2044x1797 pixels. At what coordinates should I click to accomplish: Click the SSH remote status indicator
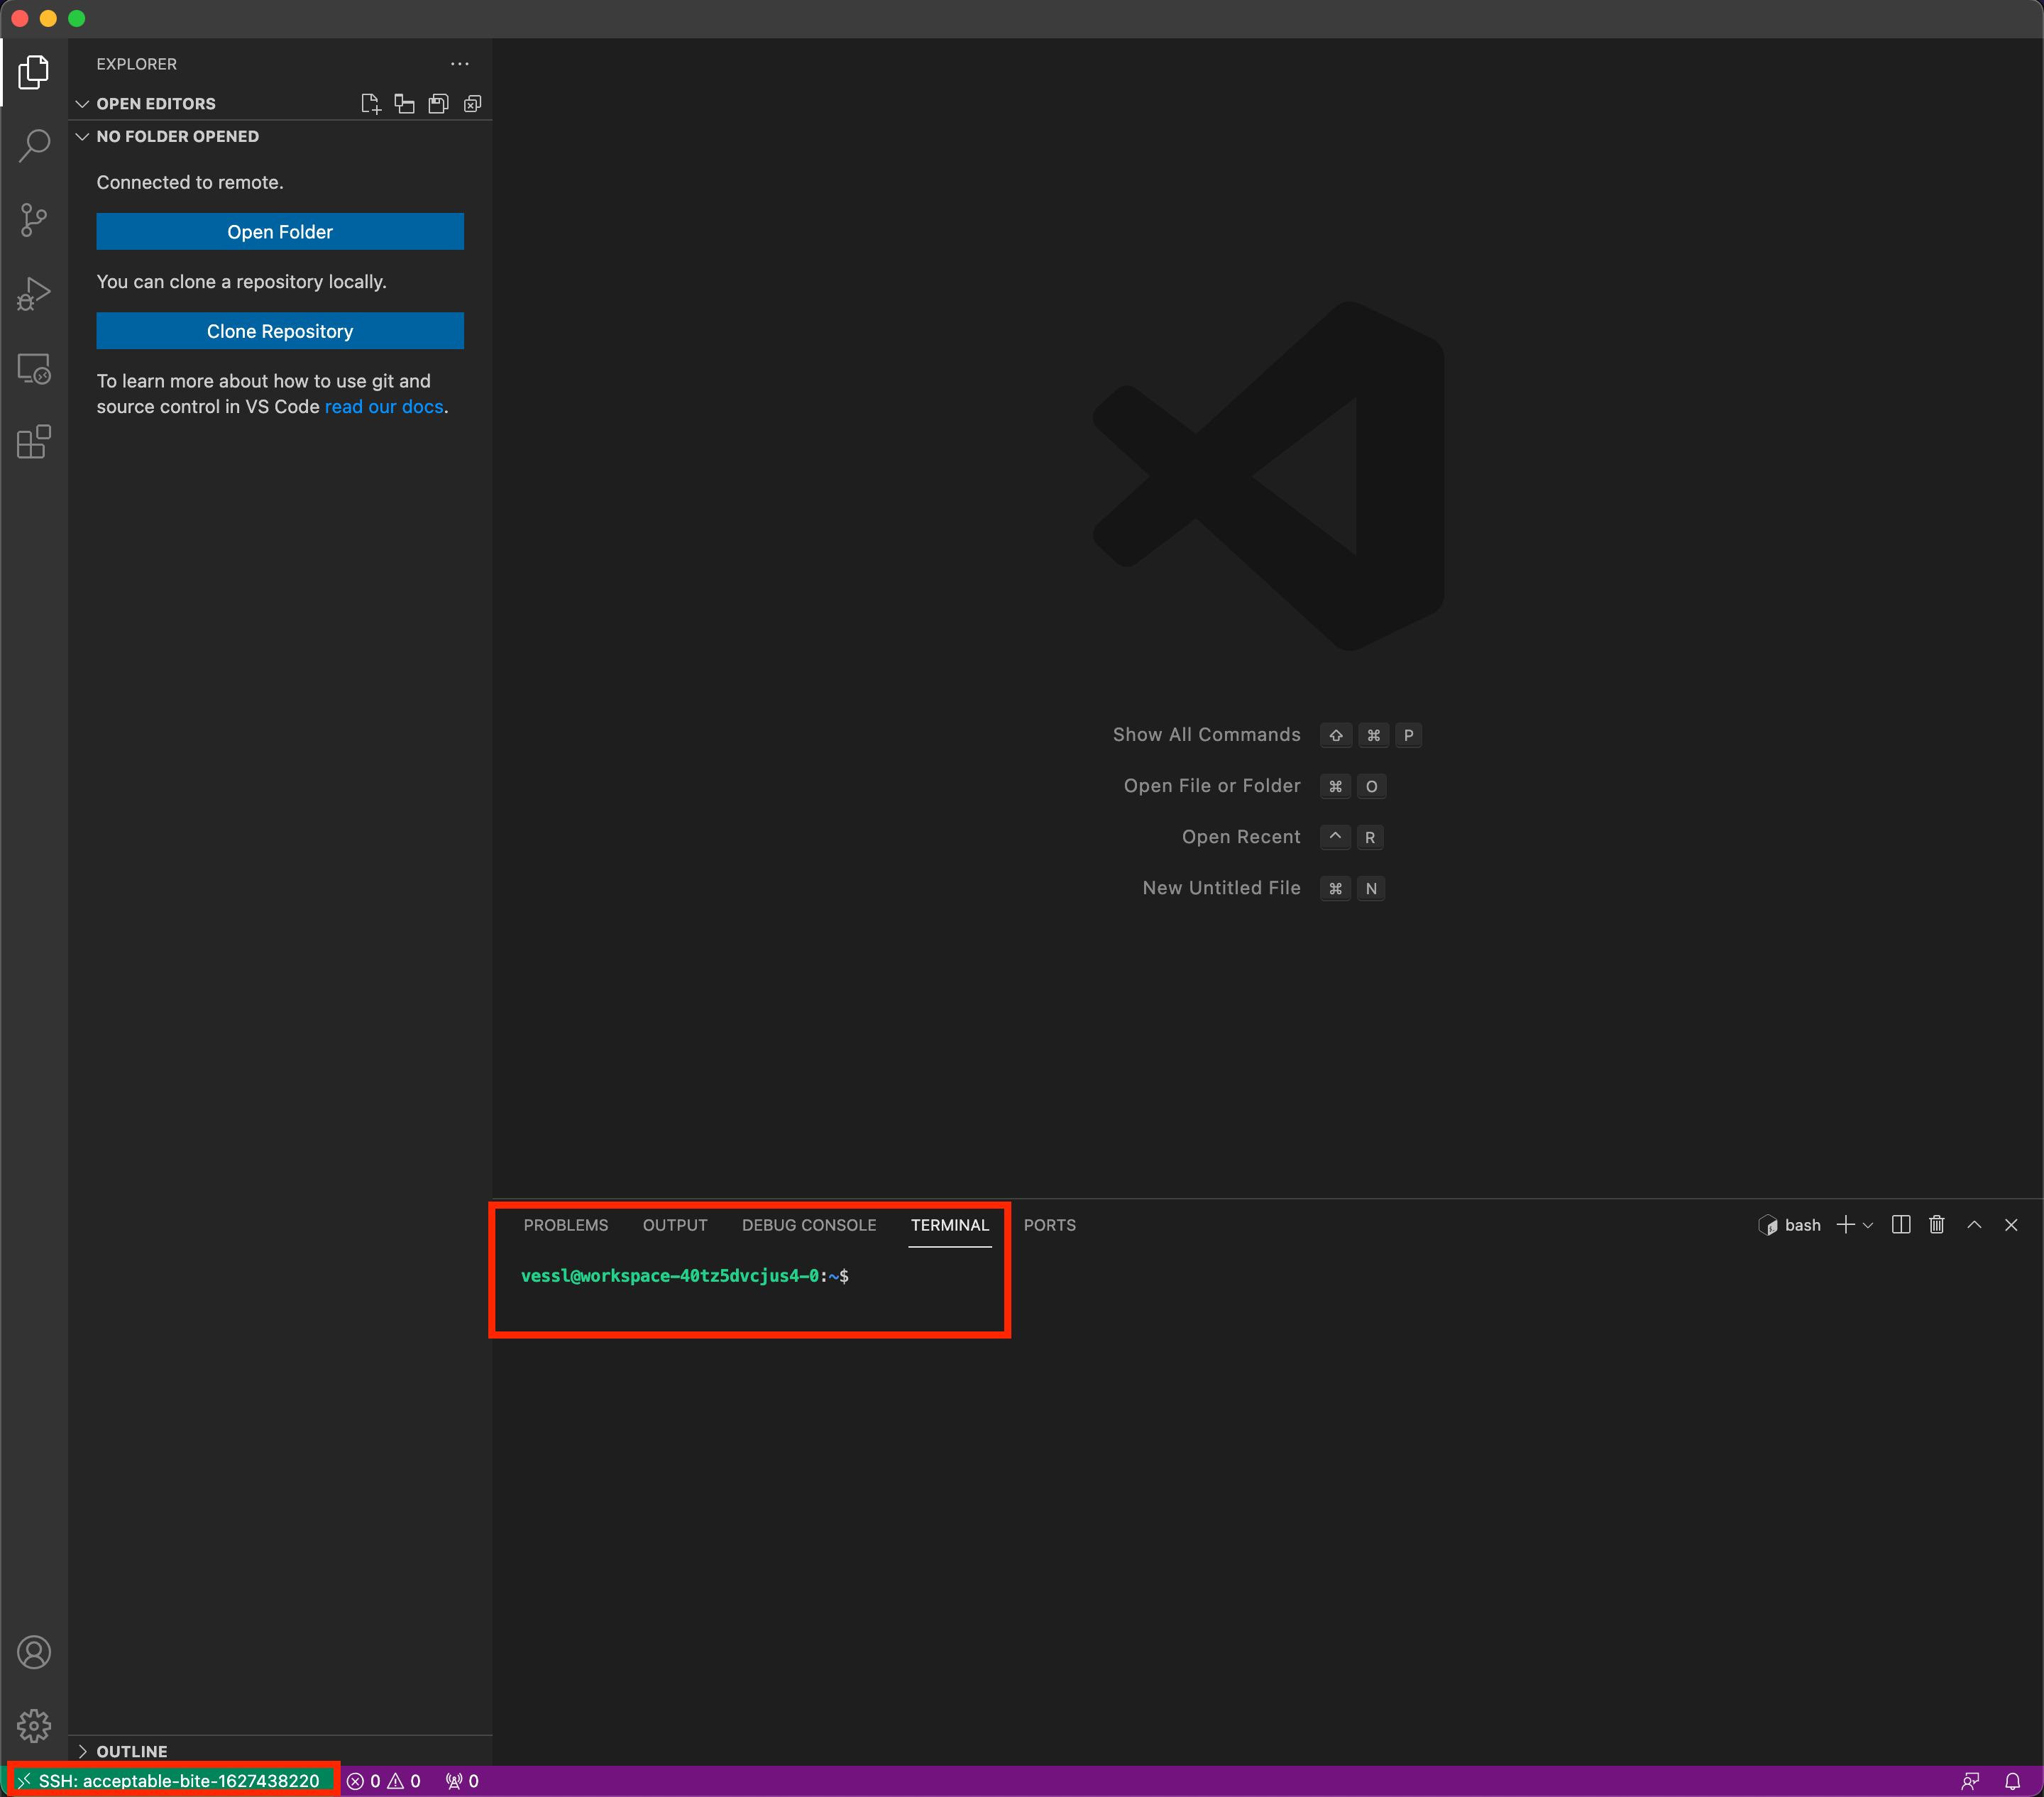coord(171,1780)
